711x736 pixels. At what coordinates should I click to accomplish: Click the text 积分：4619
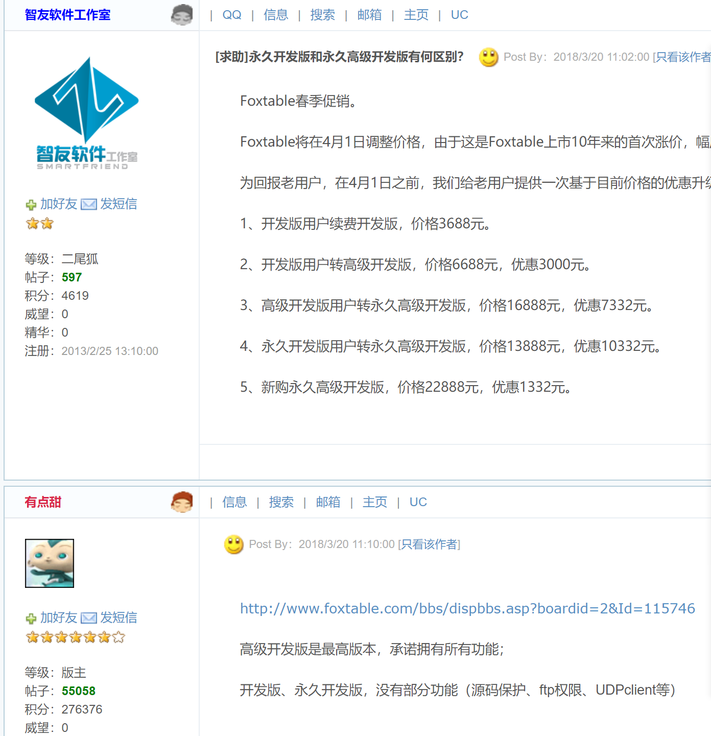coord(57,296)
